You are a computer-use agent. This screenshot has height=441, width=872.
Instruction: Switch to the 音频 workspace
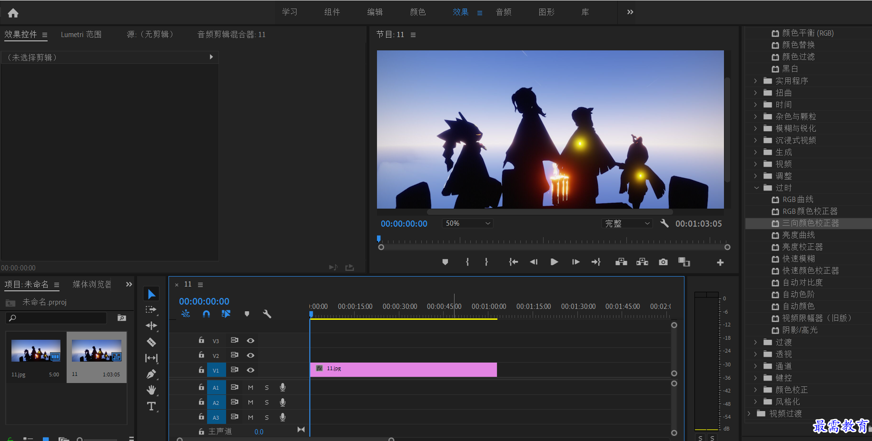tap(504, 12)
